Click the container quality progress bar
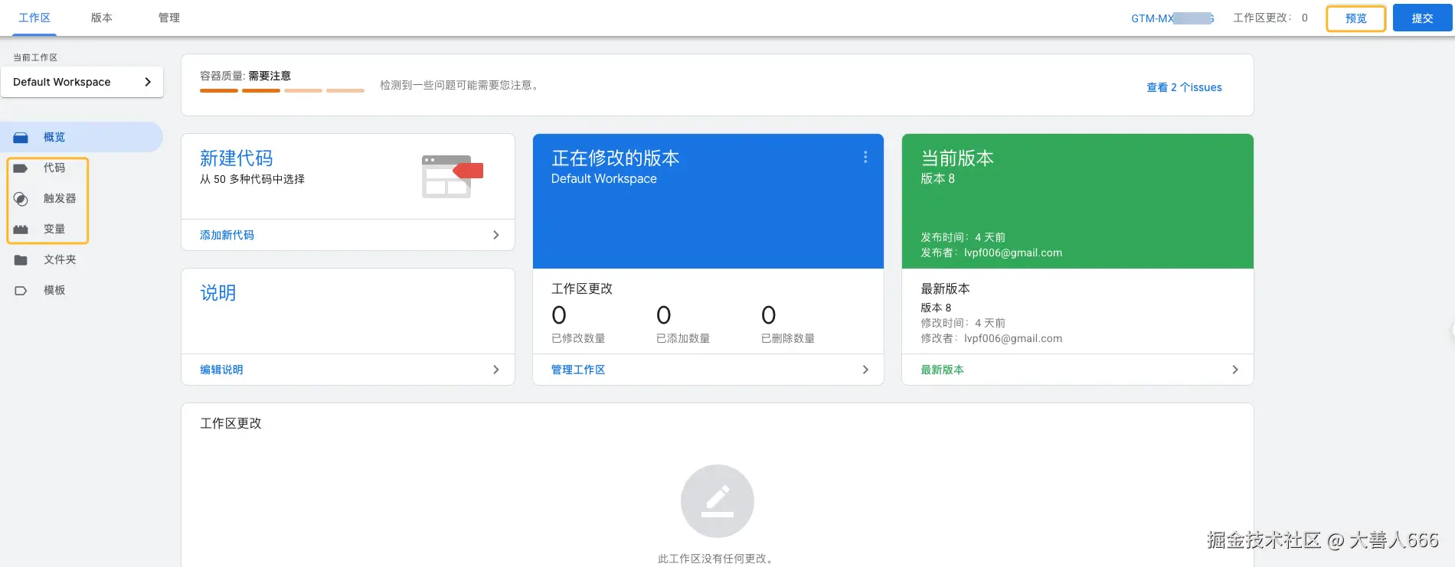1455x567 pixels. 282,90
